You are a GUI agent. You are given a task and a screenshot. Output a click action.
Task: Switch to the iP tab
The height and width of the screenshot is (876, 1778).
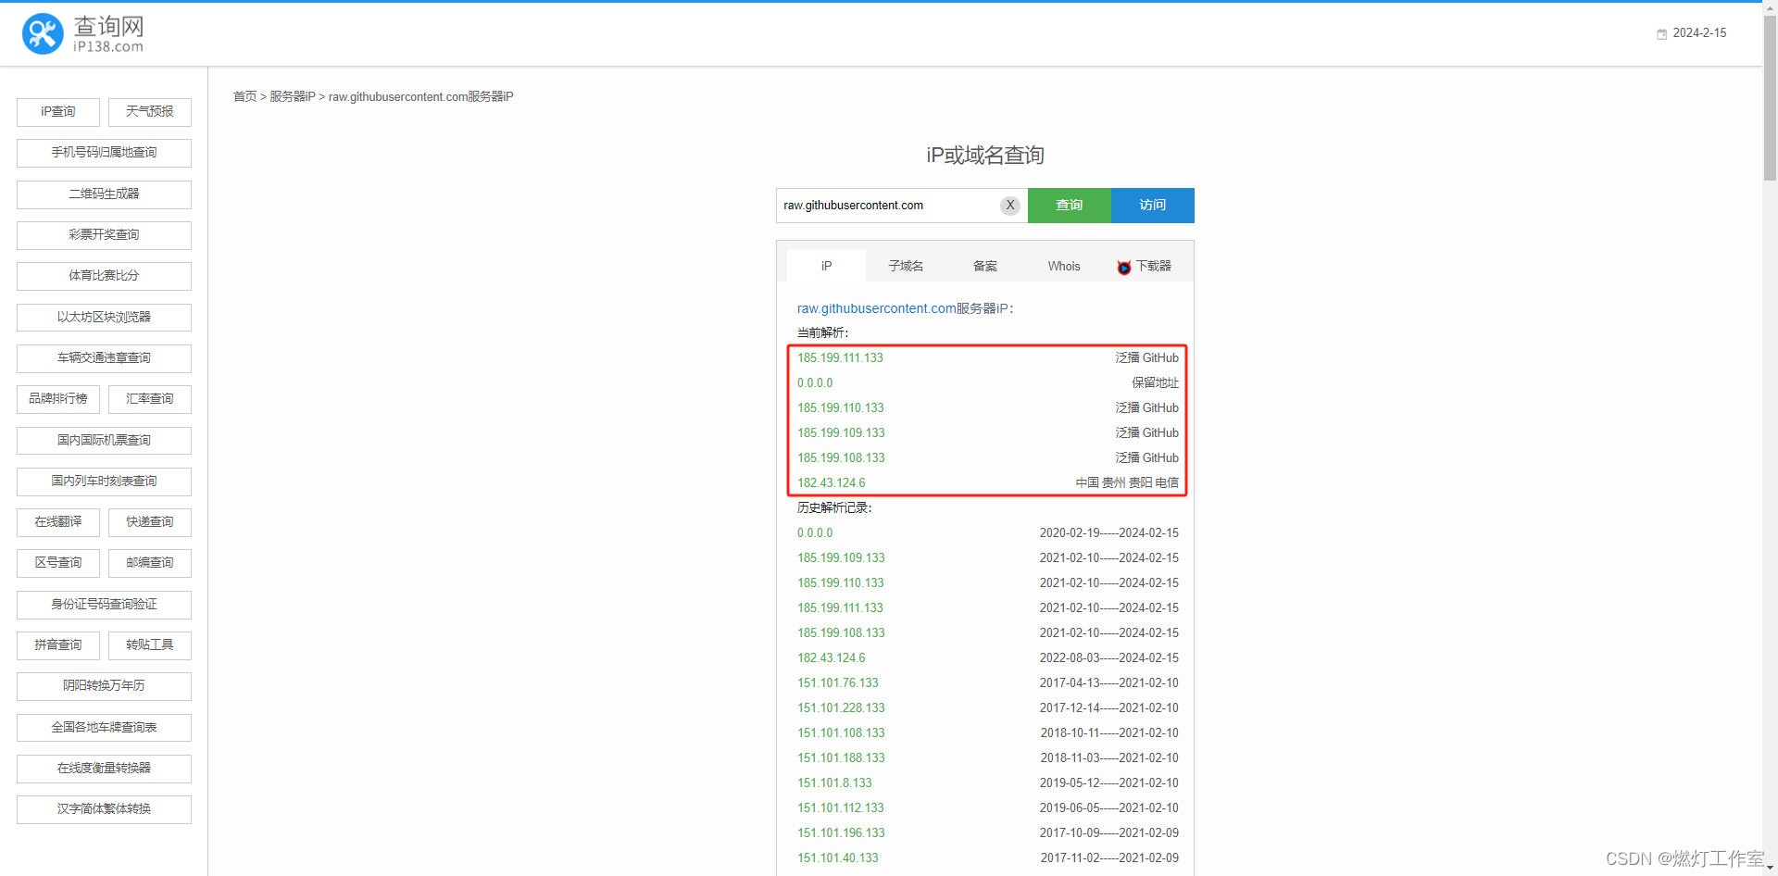[826, 266]
